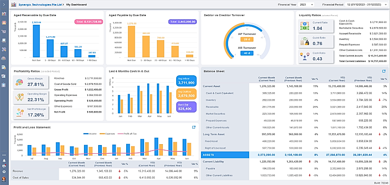Click the Not Due bar in Aged Receivable

point(36,41)
